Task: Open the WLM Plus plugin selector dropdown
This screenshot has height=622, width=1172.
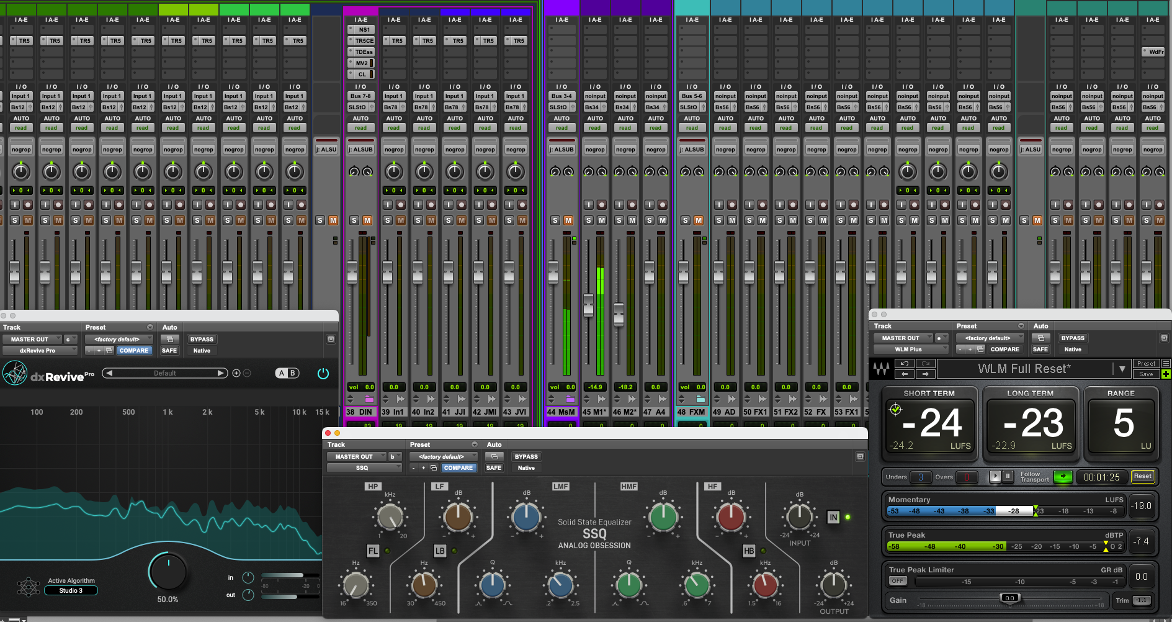Action: (x=911, y=349)
